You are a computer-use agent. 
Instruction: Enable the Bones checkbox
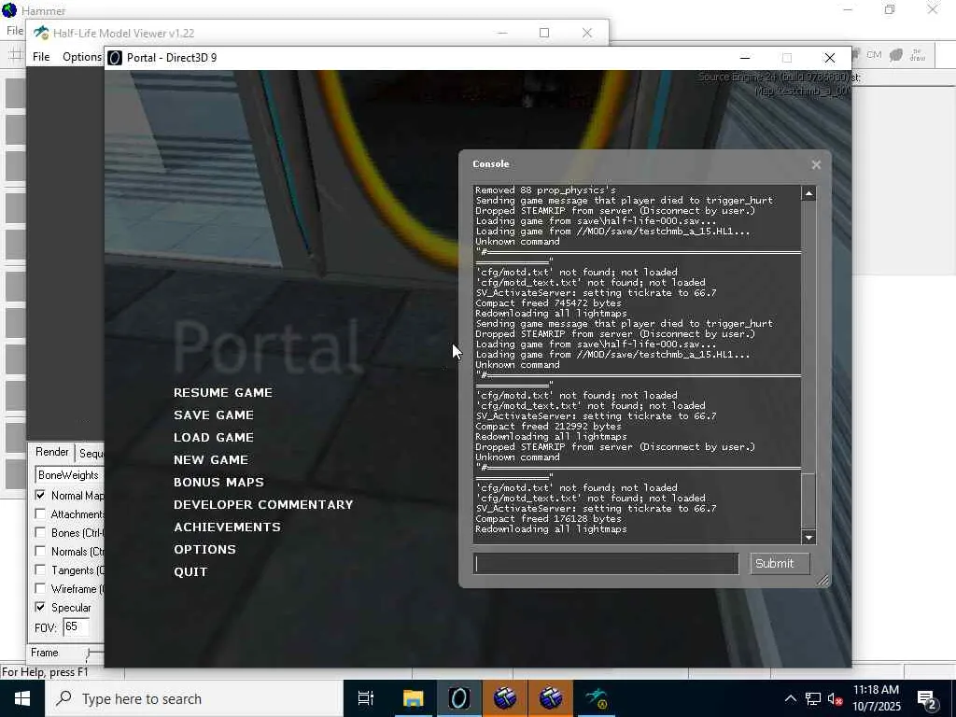tap(40, 533)
